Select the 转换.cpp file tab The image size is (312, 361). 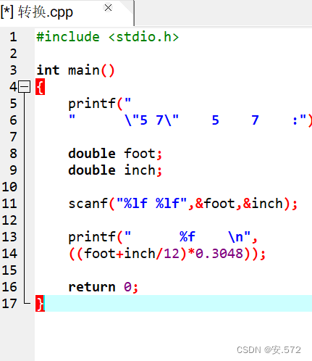(x=67, y=13)
